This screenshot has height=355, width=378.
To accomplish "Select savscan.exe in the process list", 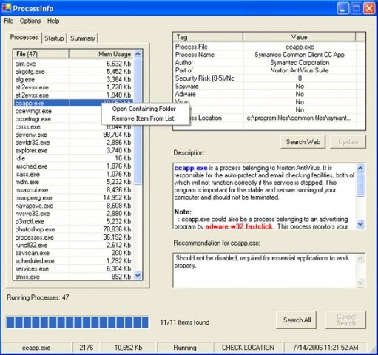I will [x=73, y=253].
